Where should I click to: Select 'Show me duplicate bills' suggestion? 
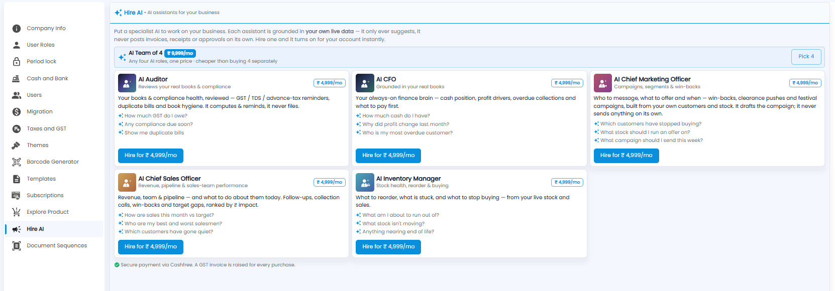[154, 133]
